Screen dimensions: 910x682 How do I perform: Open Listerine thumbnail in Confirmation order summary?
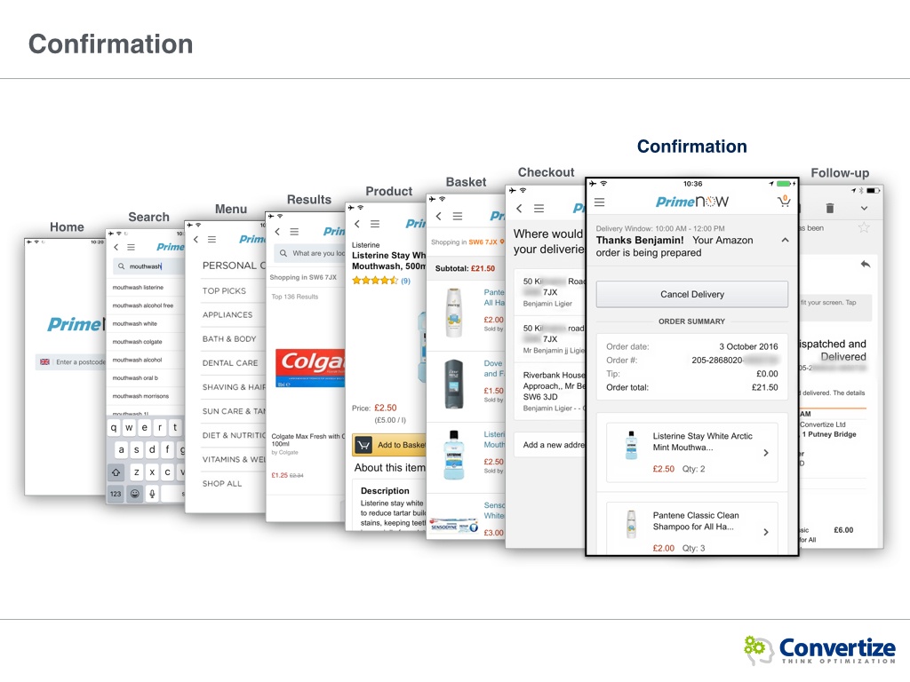coord(632,446)
